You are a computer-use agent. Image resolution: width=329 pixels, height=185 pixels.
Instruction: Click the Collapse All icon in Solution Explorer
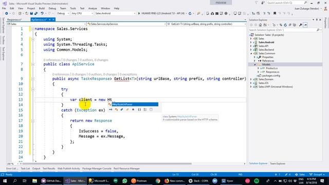pyautogui.click(x=290, y=25)
